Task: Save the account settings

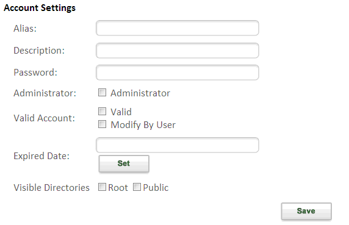Action: pos(306,211)
